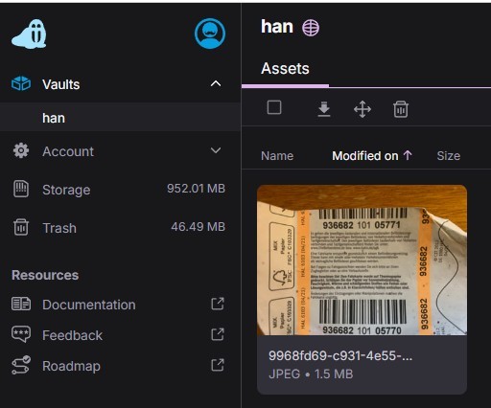The image size is (491, 408).
Task: Click the Modified on sort arrow
Action: pyautogui.click(x=408, y=155)
